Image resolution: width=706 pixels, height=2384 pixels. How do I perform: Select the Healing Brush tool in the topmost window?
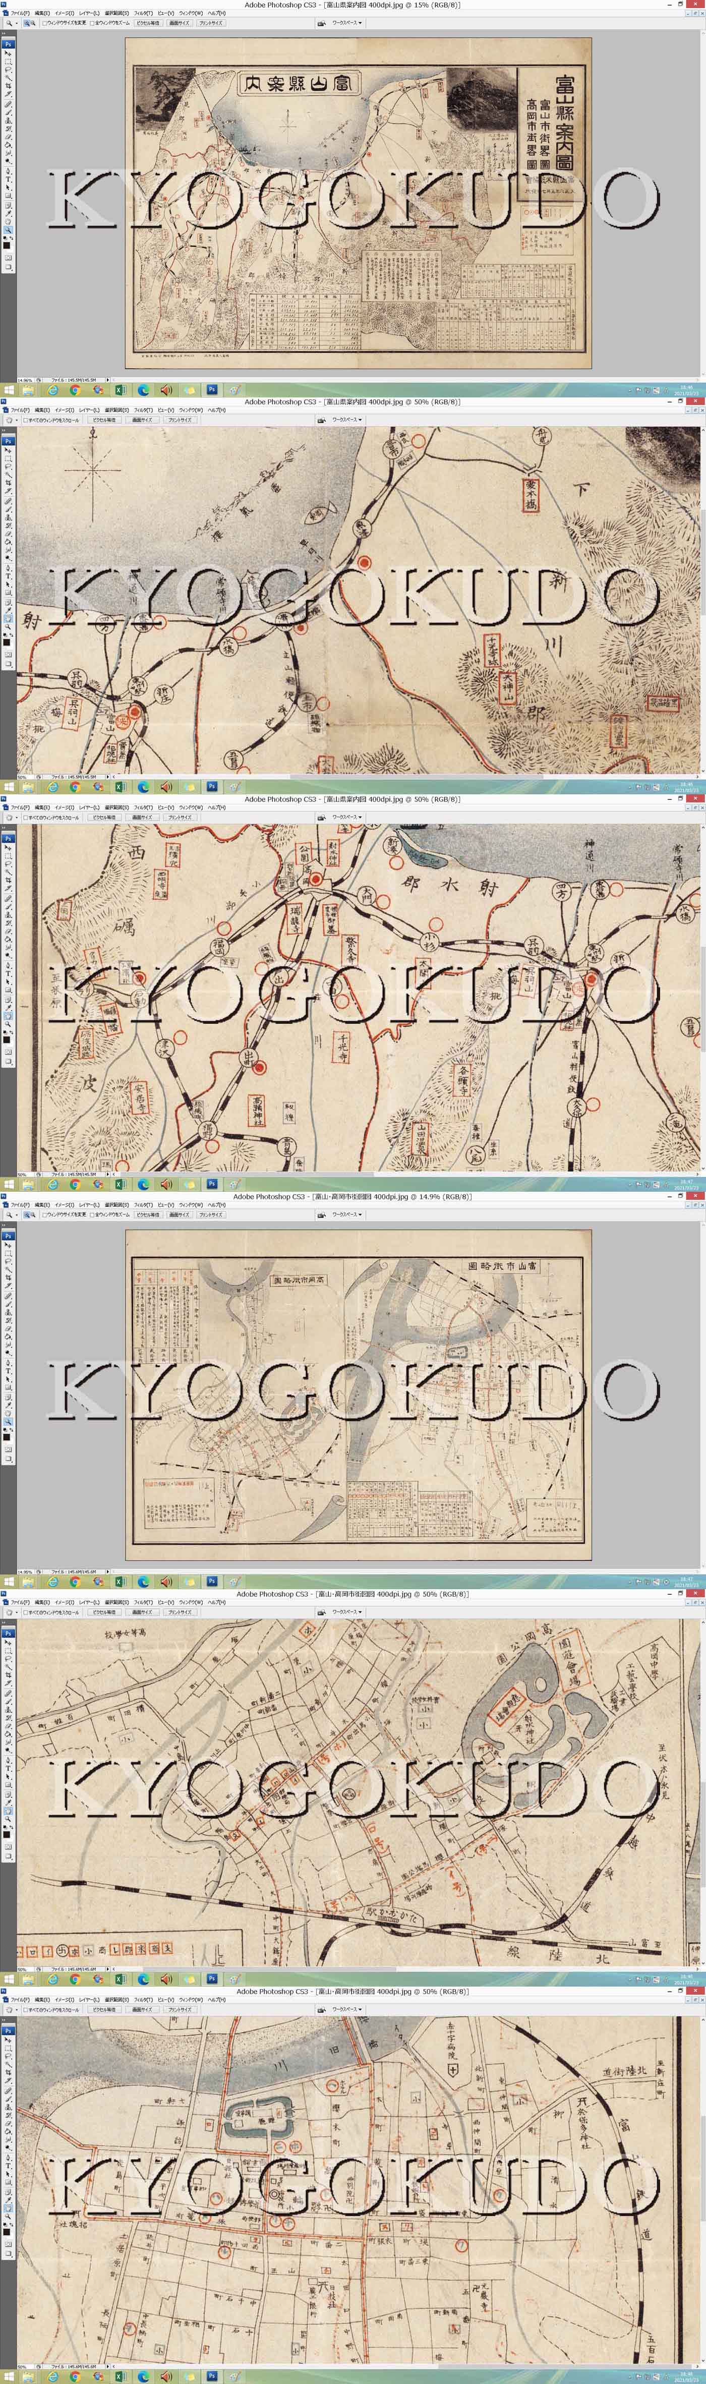9,104
